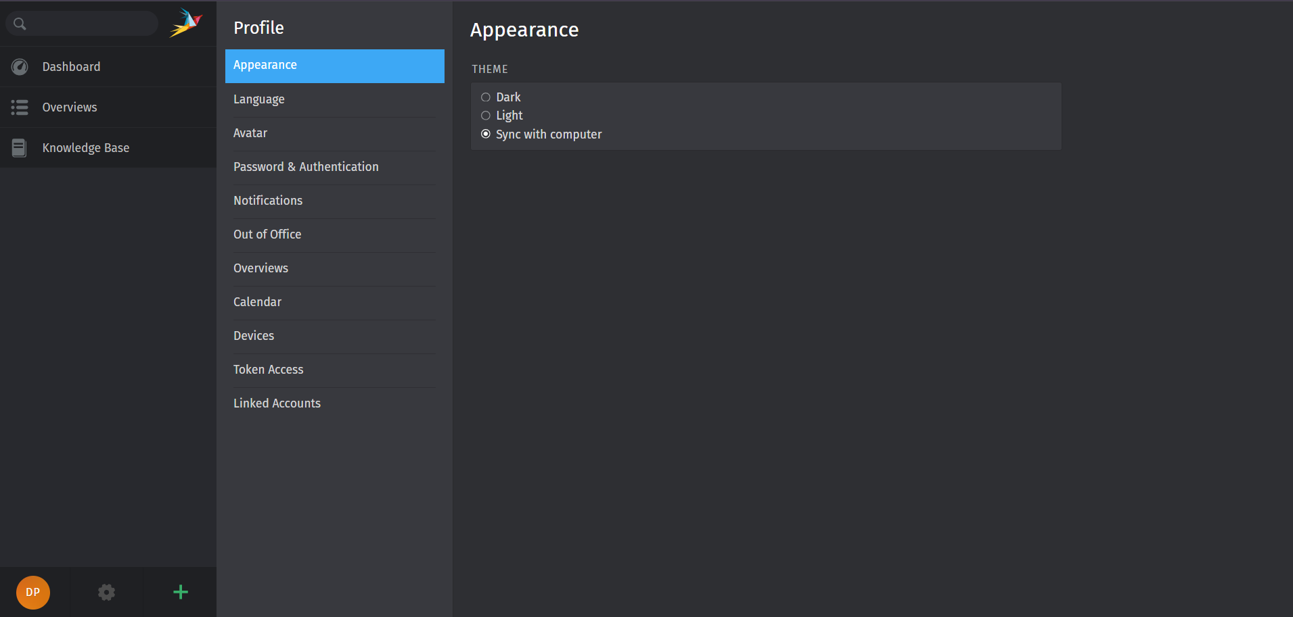The height and width of the screenshot is (617, 1293).
Task: Open the DP avatar menu
Action: [32, 592]
